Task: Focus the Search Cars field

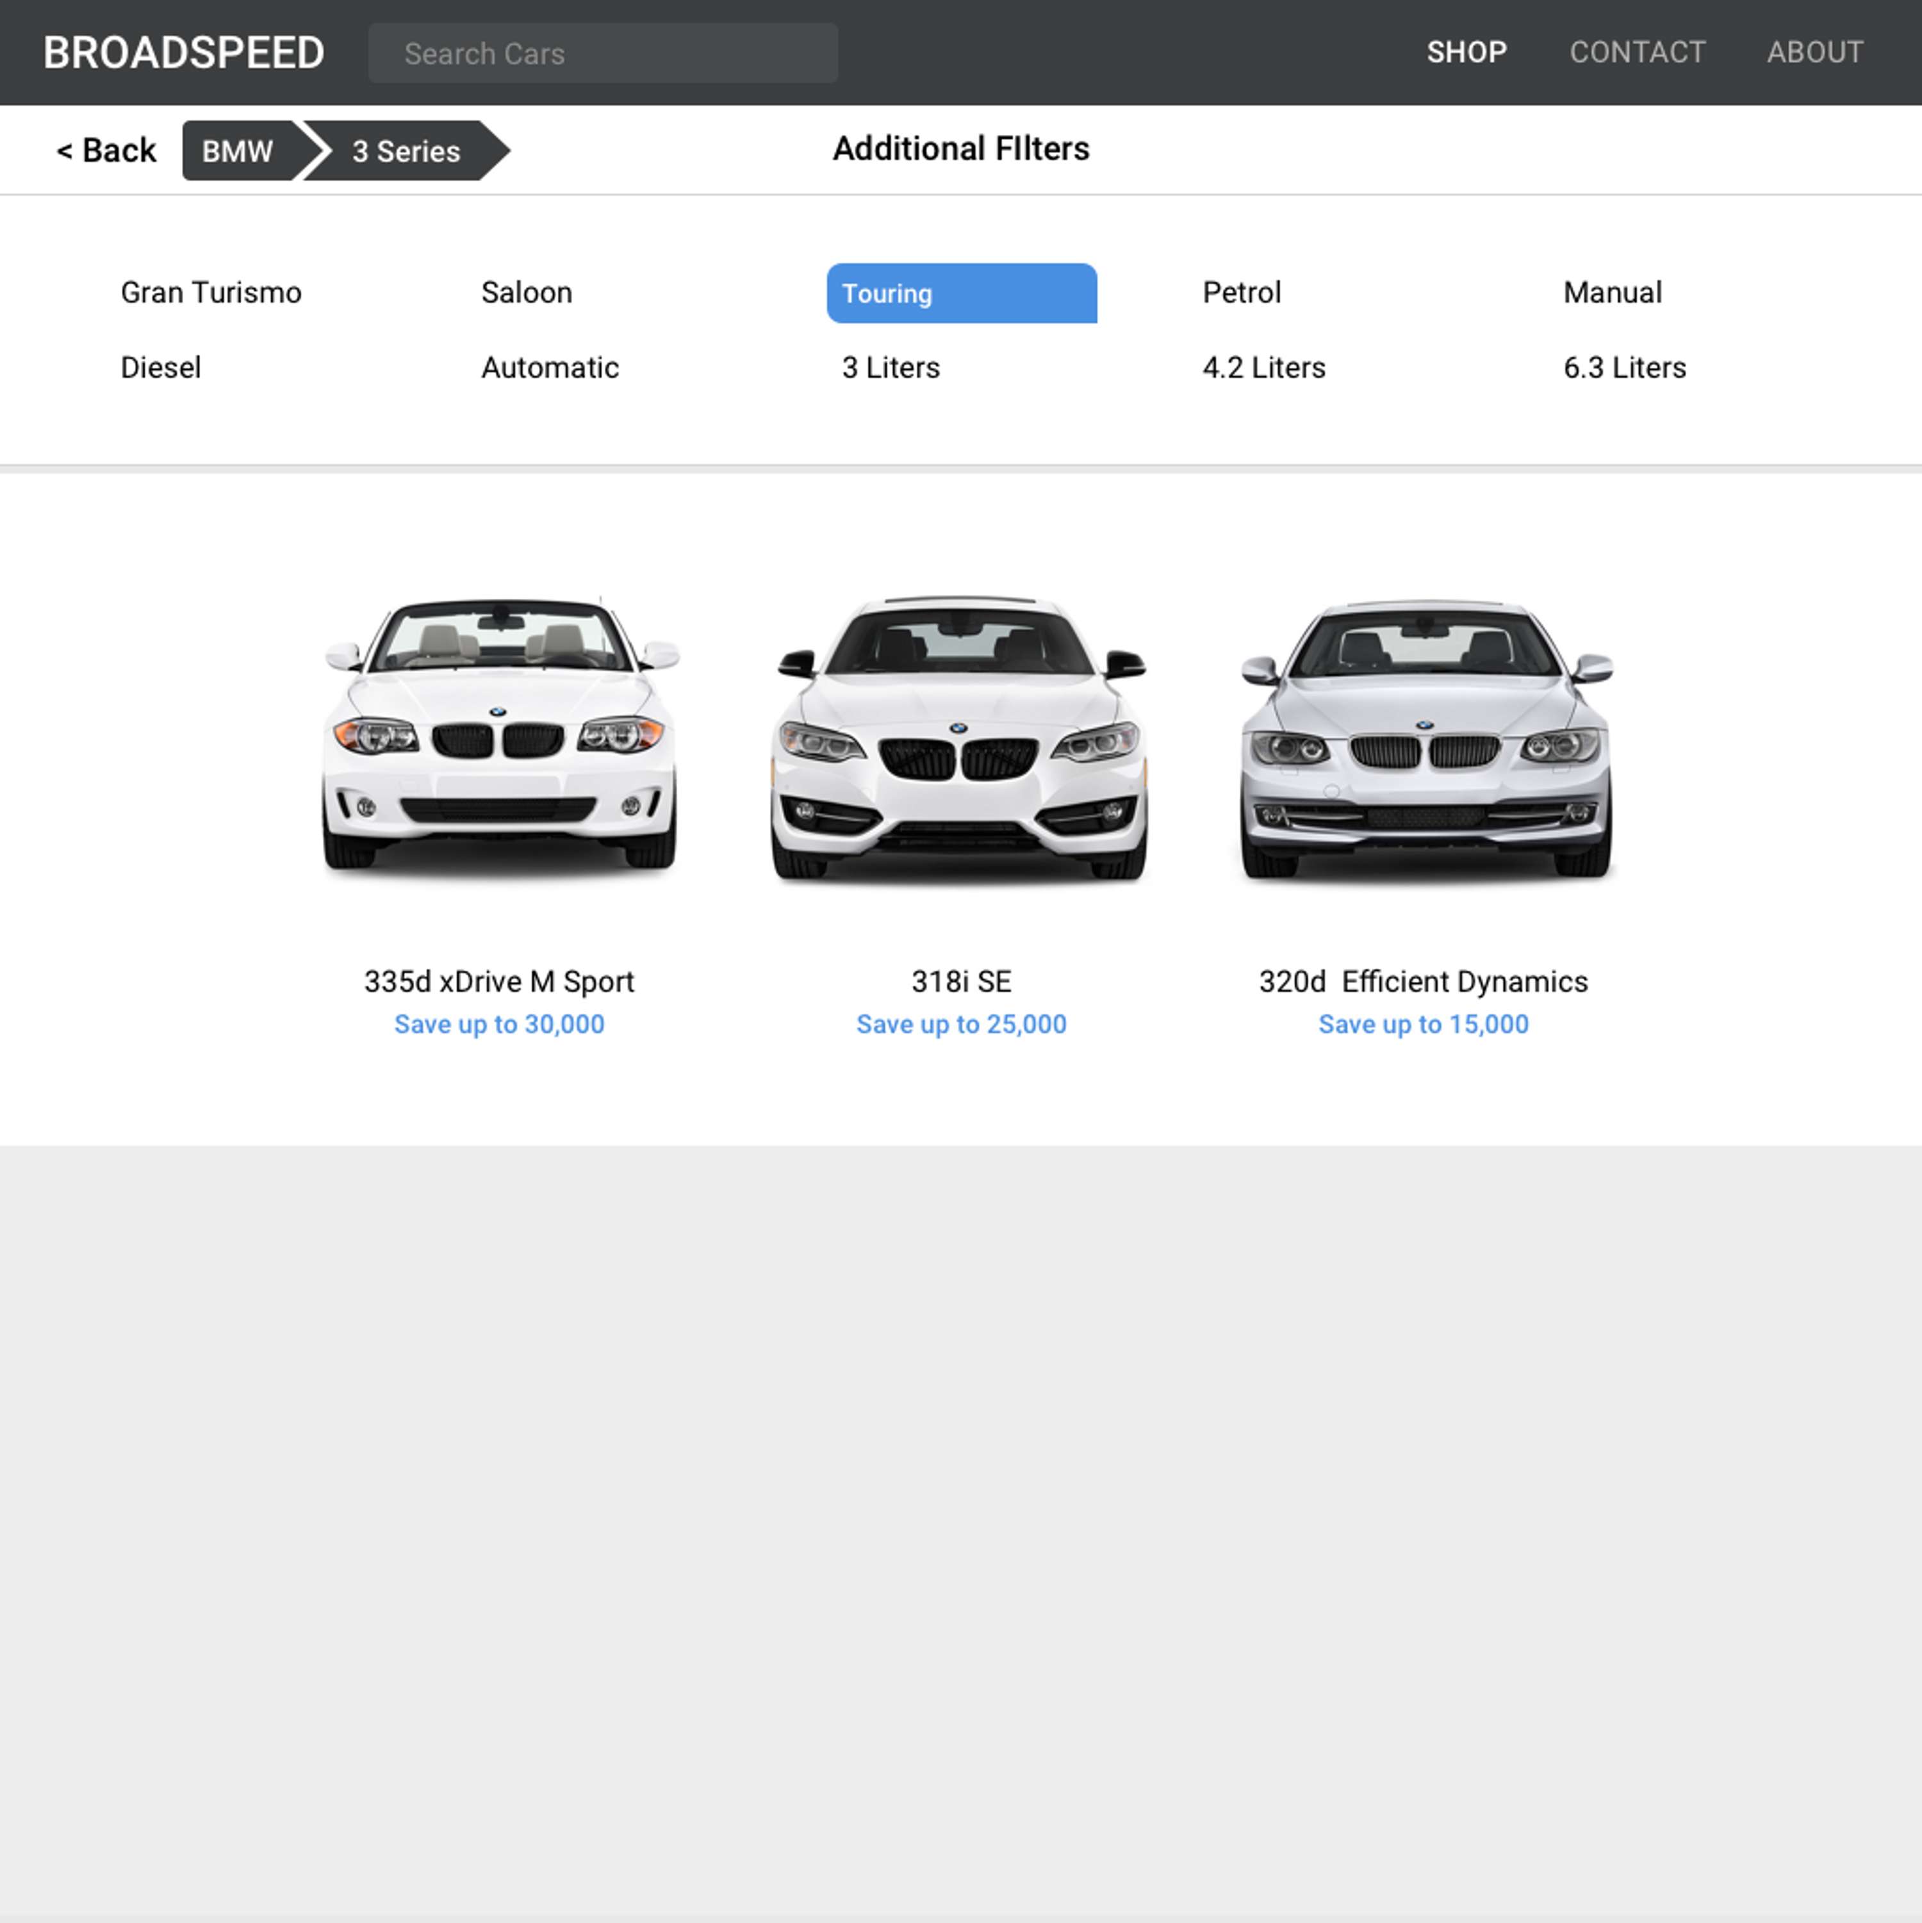Action: [602, 53]
